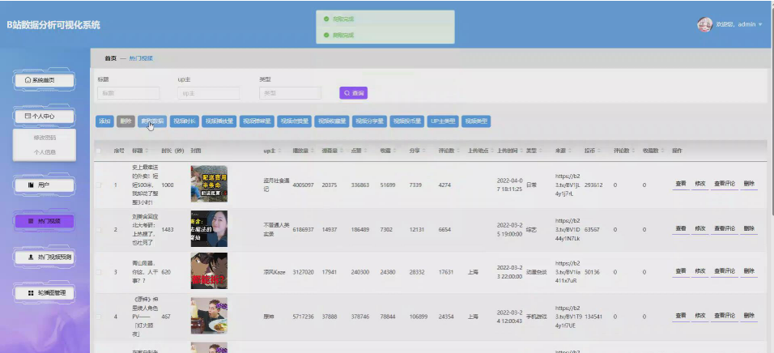Click 查看评论 for row 3

[724, 271]
